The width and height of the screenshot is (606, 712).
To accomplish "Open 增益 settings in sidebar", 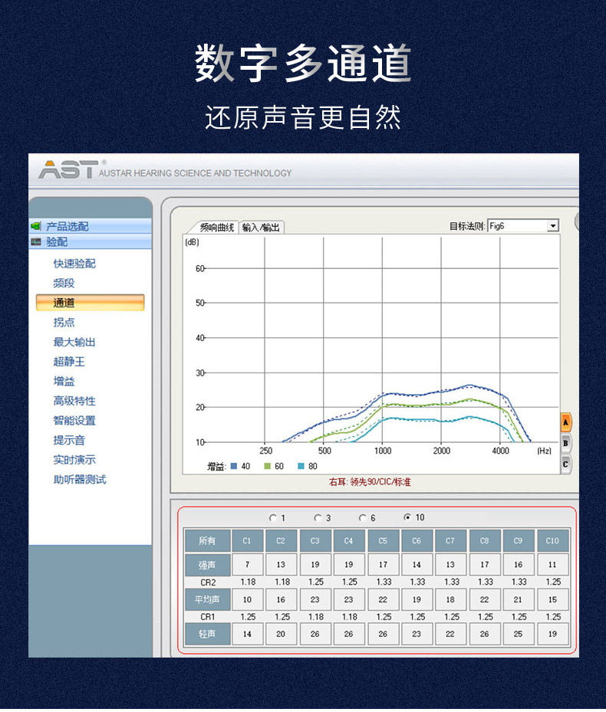I will click(x=64, y=381).
